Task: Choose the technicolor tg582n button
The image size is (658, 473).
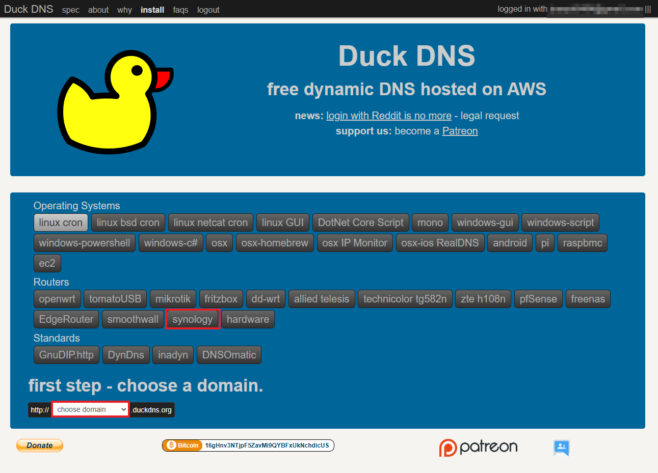Action: click(x=405, y=299)
